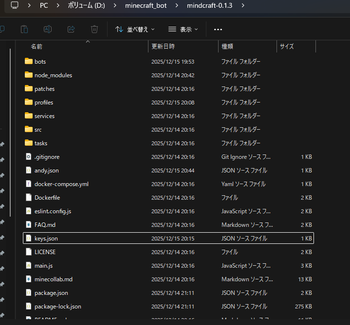Select the node_modules folder
The height and width of the screenshot is (325, 350).
(x=53, y=75)
